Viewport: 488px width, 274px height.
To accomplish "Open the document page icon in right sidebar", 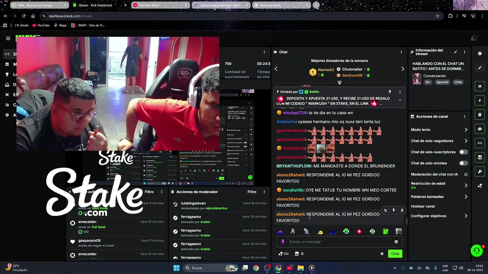I will point(480,115).
